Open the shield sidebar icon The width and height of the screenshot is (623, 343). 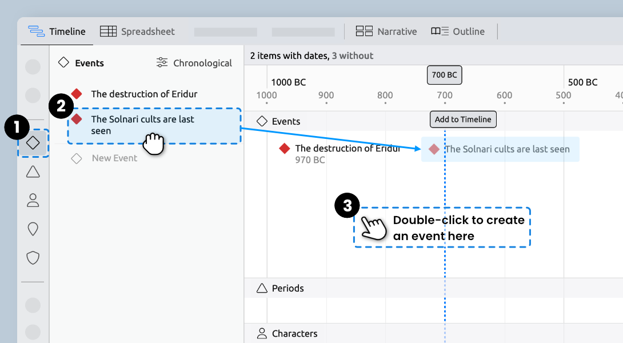(33, 258)
